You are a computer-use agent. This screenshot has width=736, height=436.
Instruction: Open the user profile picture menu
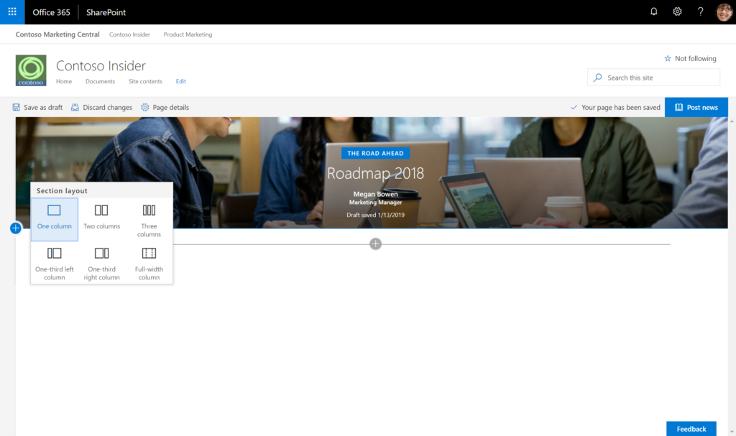pos(724,11)
